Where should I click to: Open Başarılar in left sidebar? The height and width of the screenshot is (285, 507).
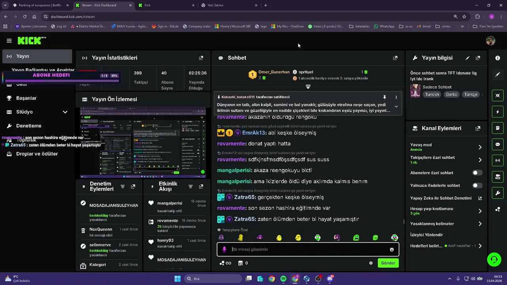click(x=26, y=98)
